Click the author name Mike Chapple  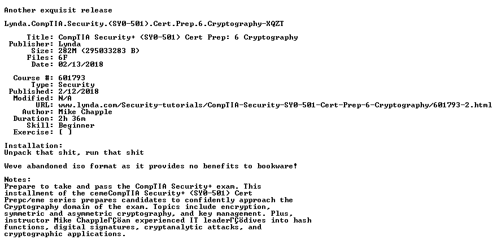click(85, 112)
